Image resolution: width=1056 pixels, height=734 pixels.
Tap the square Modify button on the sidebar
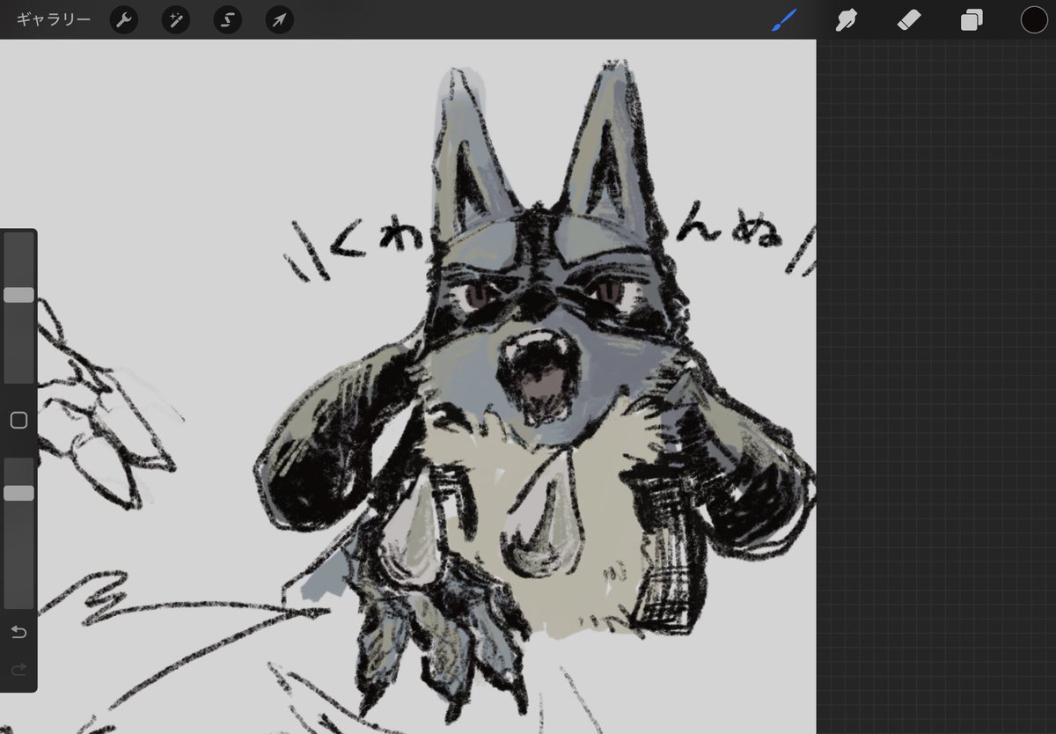[x=18, y=421]
